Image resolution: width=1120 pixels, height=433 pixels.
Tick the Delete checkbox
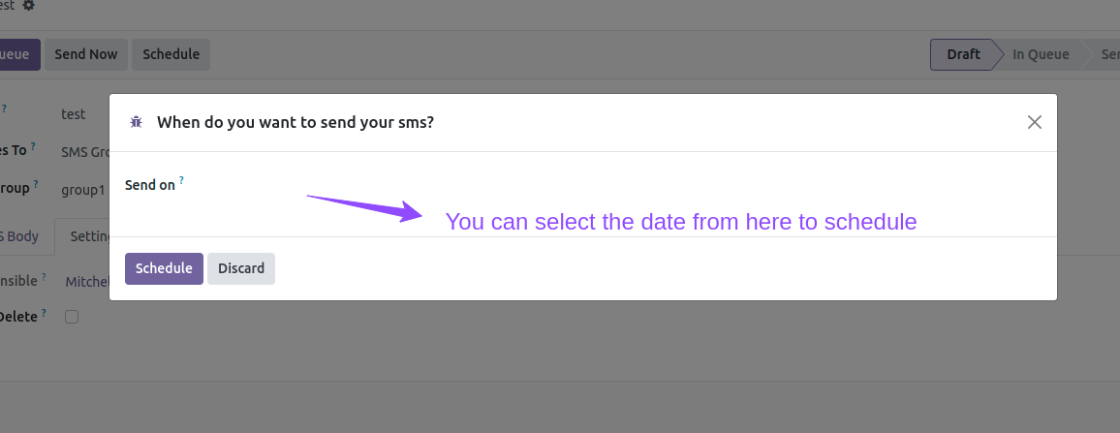tap(72, 317)
